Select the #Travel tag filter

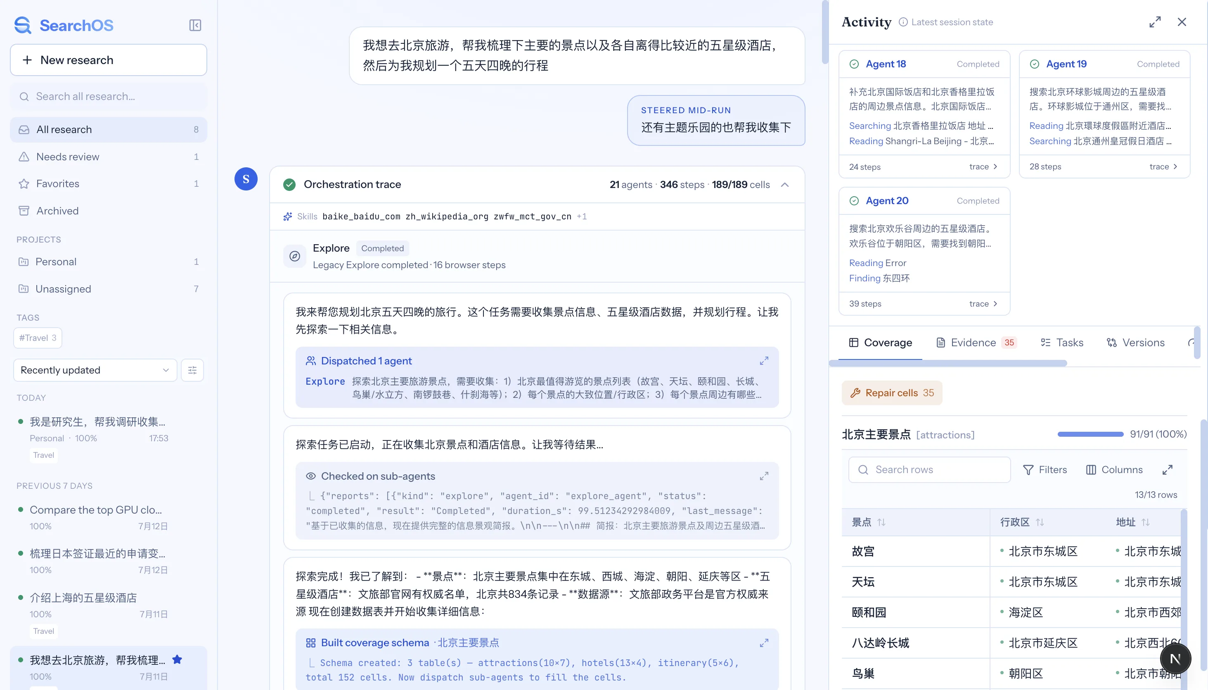tap(38, 338)
